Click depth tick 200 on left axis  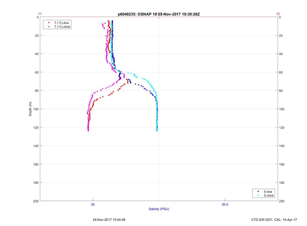(x=36, y=201)
